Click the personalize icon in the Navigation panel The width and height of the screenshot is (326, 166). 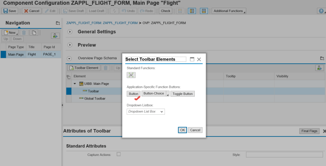point(55,36)
